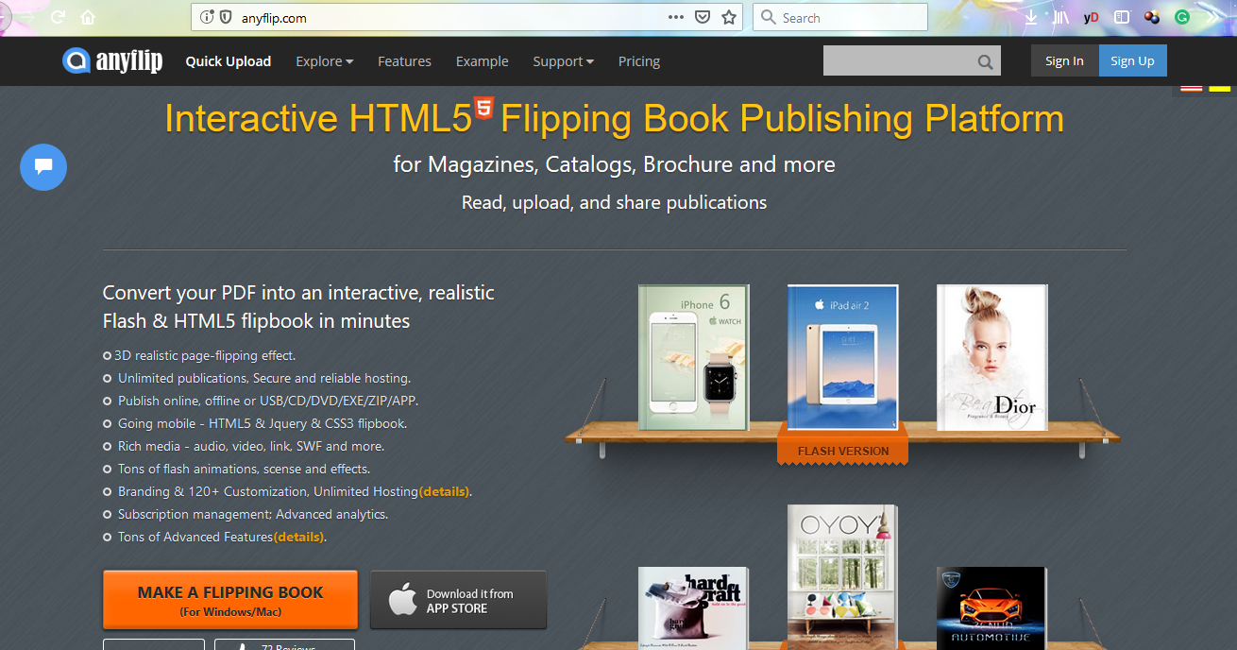Image resolution: width=1237 pixels, height=650 pixels.
Task: Click the yellow flag language icon
Action: [1219, 87]
